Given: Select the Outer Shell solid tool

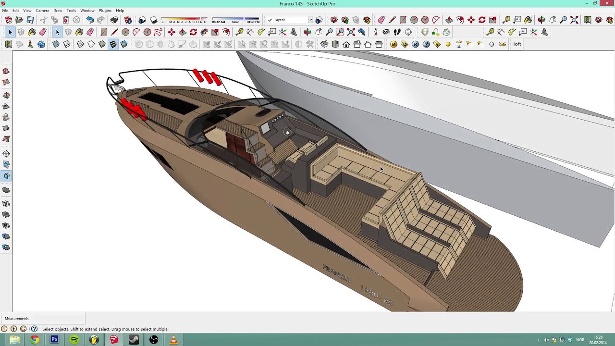Looking at the screenshot, I should [x=6, y=191].
